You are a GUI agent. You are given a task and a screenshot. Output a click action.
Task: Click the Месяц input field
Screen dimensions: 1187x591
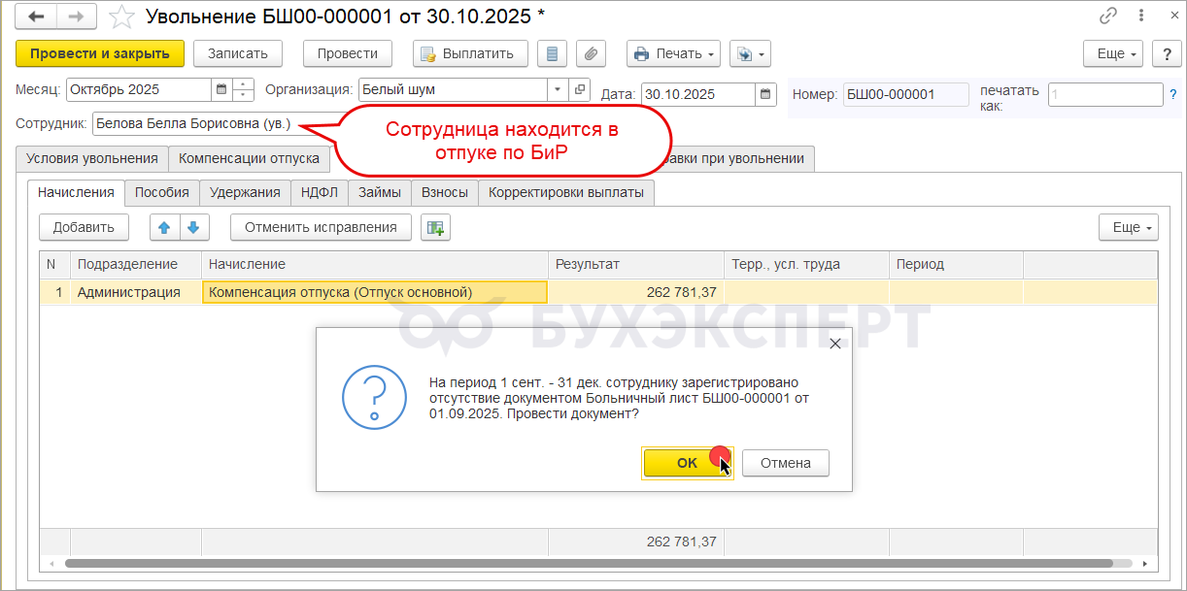pyautogui.click(x=138, y=89)
